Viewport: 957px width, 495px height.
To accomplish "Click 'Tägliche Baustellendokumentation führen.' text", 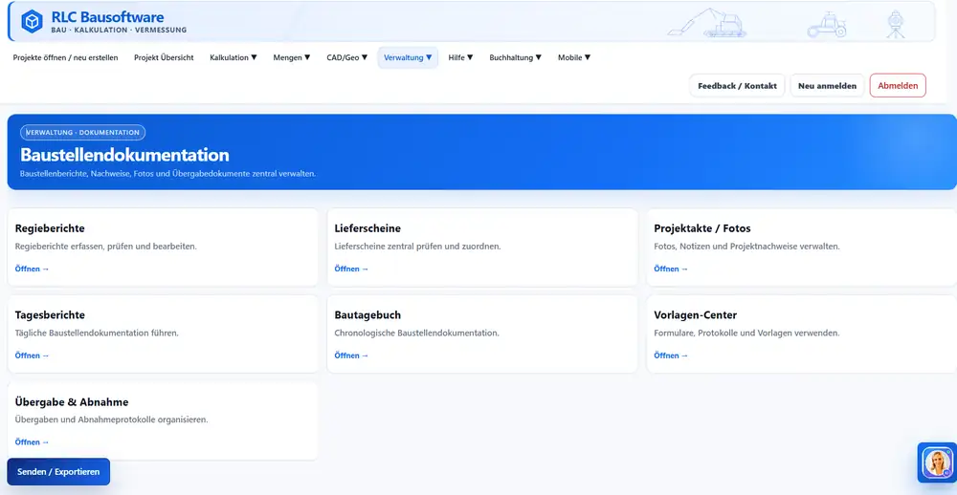I will [x=97, y=334].
